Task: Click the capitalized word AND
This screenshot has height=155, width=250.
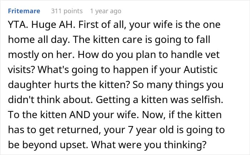Action: click(x=80, y=115)
